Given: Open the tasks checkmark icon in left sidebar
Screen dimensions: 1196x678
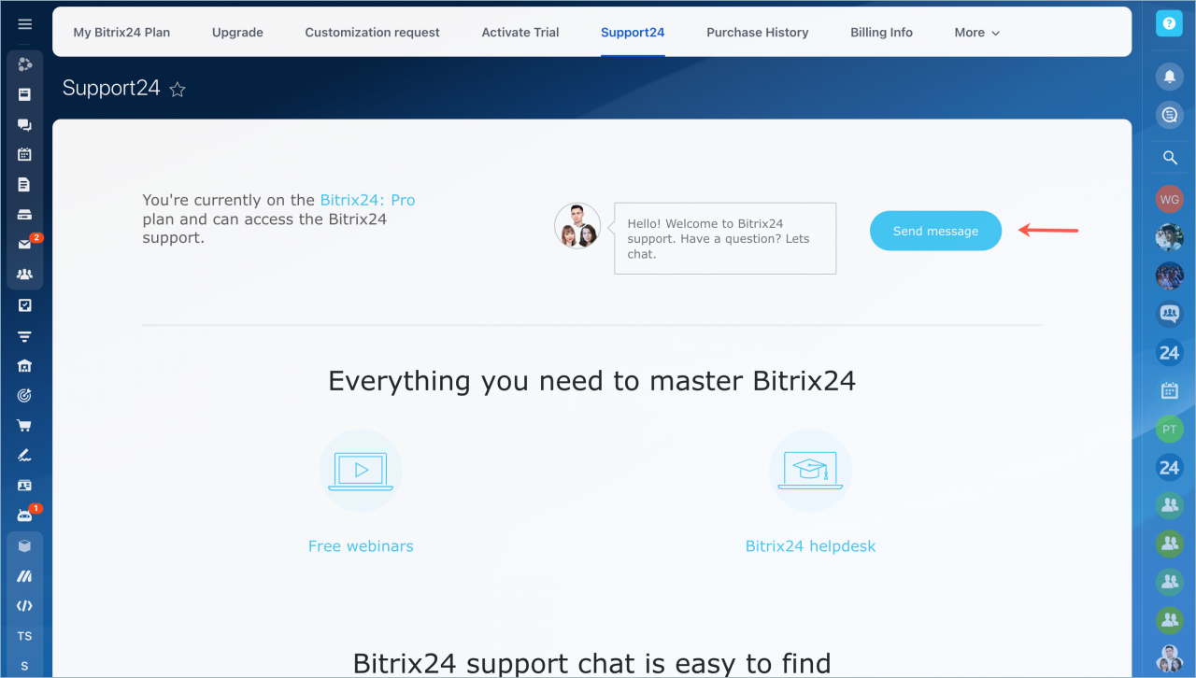Looking at the screenshot, I should click(x=25, y=305).
